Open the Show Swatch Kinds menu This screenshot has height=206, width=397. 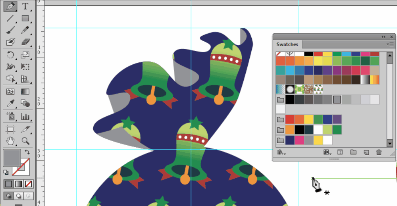[x=327, y=152]
